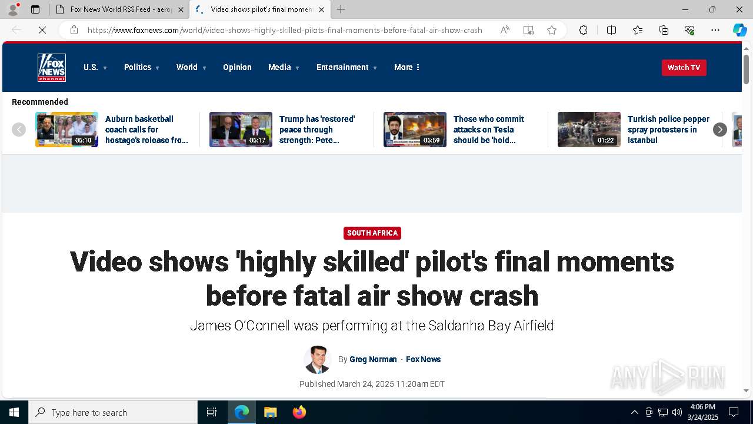Click the page vertical scrollbar thumb

click(x=746, y=69)
